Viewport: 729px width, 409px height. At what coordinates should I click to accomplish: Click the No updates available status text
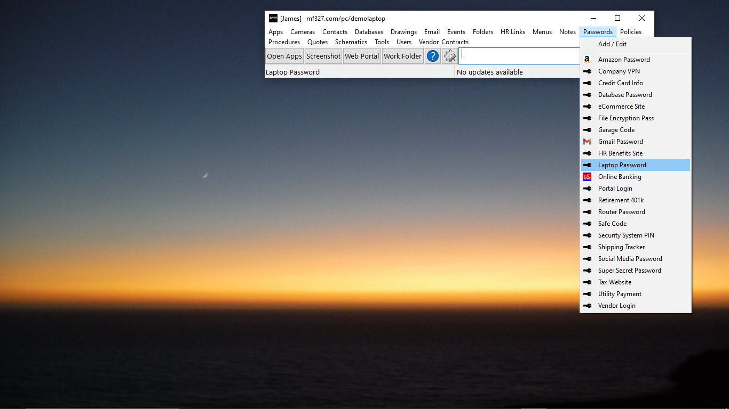pos(489,71)
